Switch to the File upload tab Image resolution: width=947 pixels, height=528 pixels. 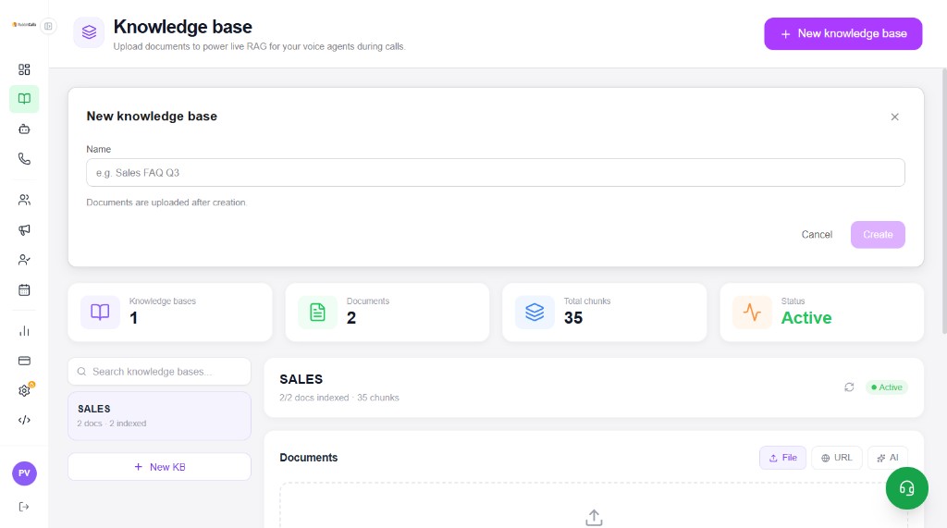[x=782, y=458]
